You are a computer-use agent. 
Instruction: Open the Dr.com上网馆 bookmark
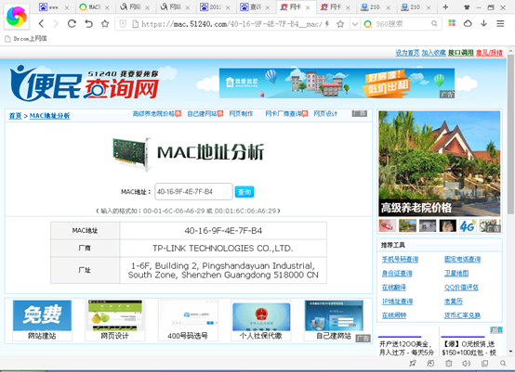26,39
